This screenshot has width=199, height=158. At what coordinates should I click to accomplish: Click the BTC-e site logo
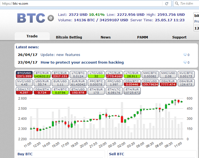35,18
